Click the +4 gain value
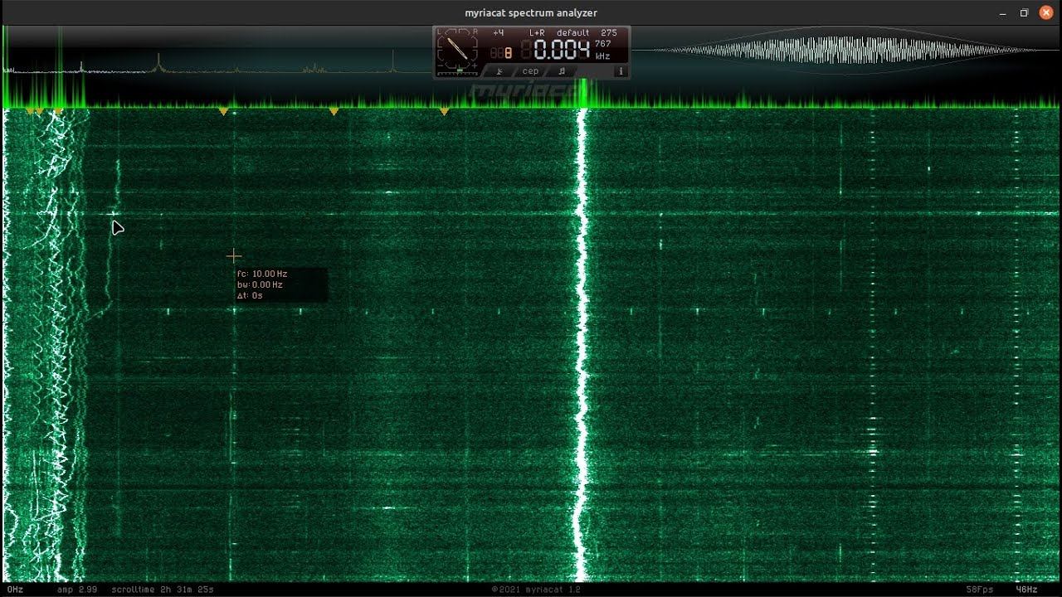This screenshot has height=597, width=1062. (x=498, y=33)
